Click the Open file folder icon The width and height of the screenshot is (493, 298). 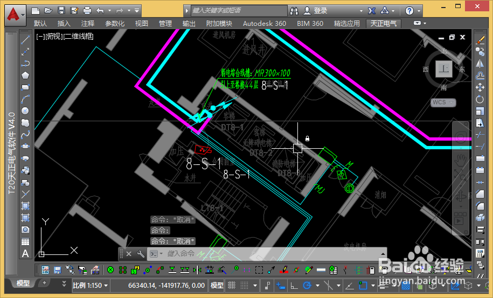[x=48, y=11]
